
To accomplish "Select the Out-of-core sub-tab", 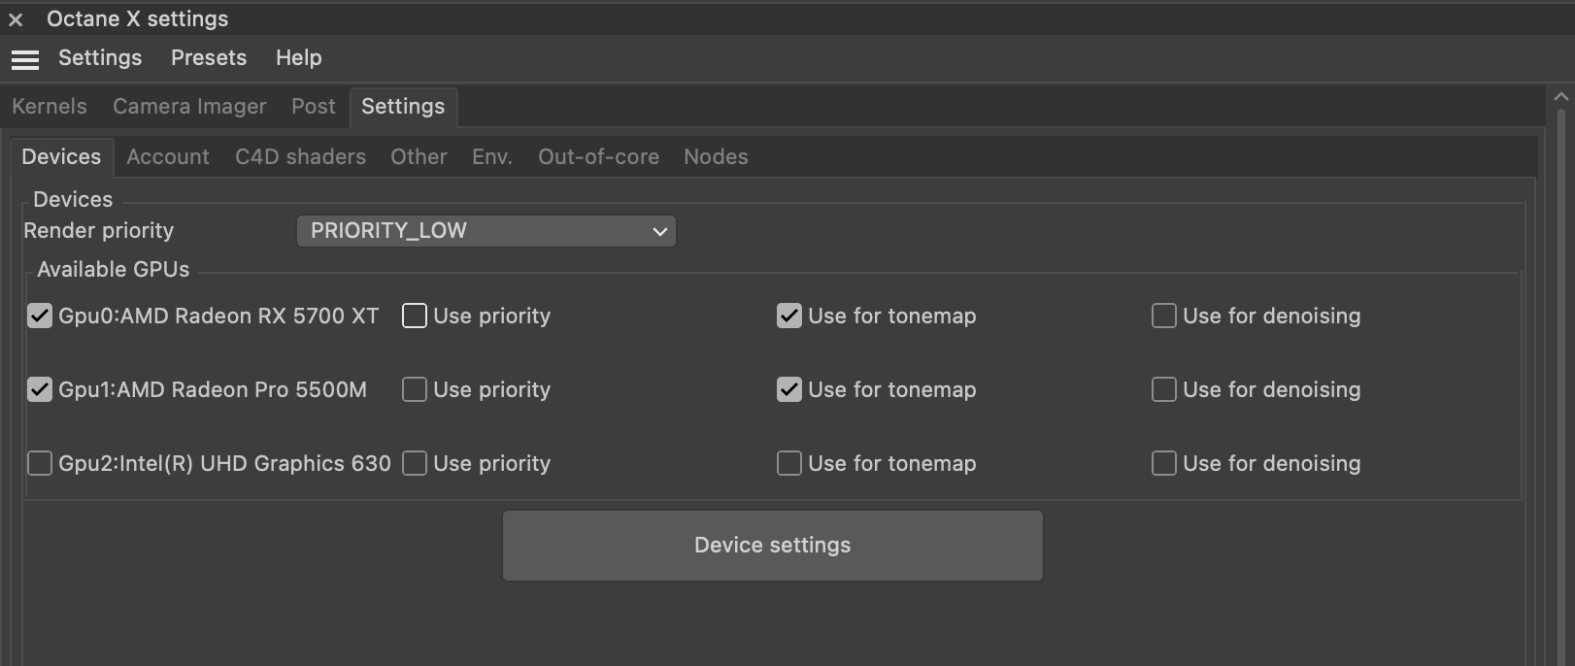I will 598,157.
